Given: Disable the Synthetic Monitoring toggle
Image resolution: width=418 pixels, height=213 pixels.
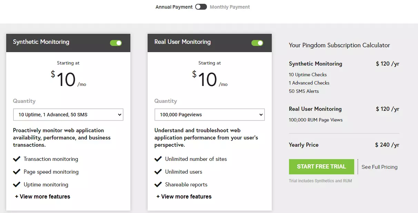Looking at the screenshot, I should point(116,43).
